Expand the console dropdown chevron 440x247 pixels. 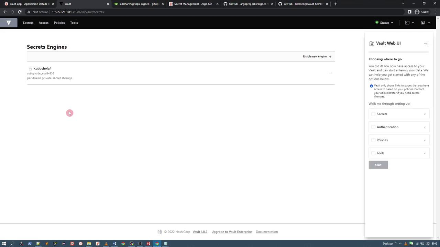pos(413,23)
